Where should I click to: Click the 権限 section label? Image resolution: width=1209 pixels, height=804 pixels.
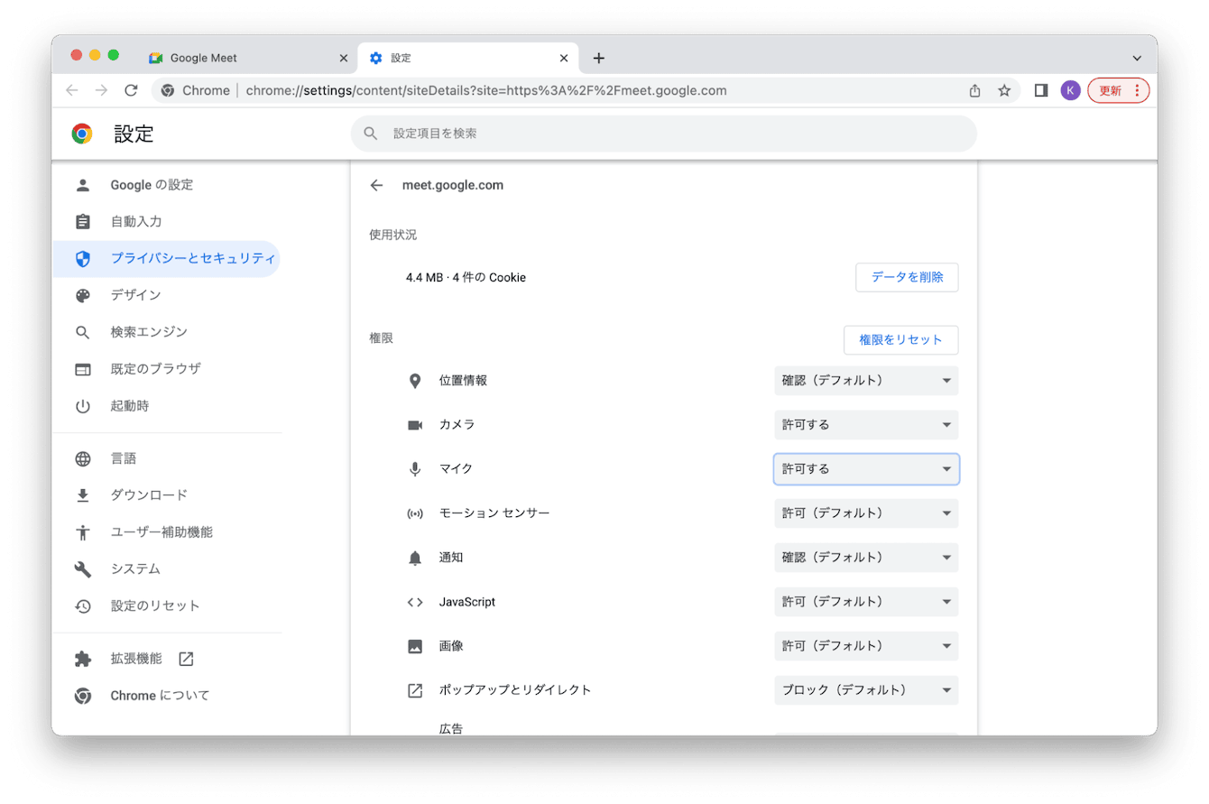[381, 338]
